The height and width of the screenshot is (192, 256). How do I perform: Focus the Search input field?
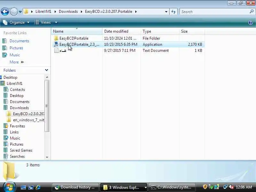pos(215,12)
